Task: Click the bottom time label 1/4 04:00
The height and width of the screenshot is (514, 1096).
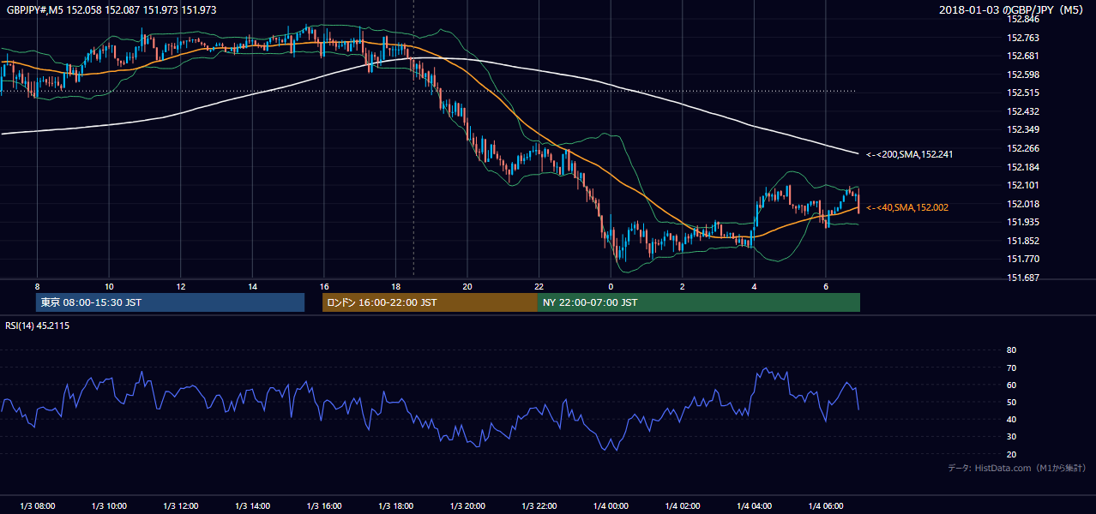Action: [754, 506]
